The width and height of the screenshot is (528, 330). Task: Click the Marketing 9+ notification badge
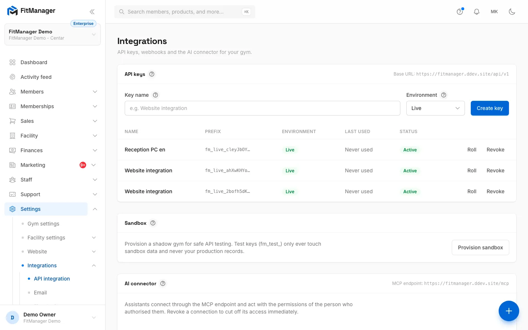(x=83, y=165)
